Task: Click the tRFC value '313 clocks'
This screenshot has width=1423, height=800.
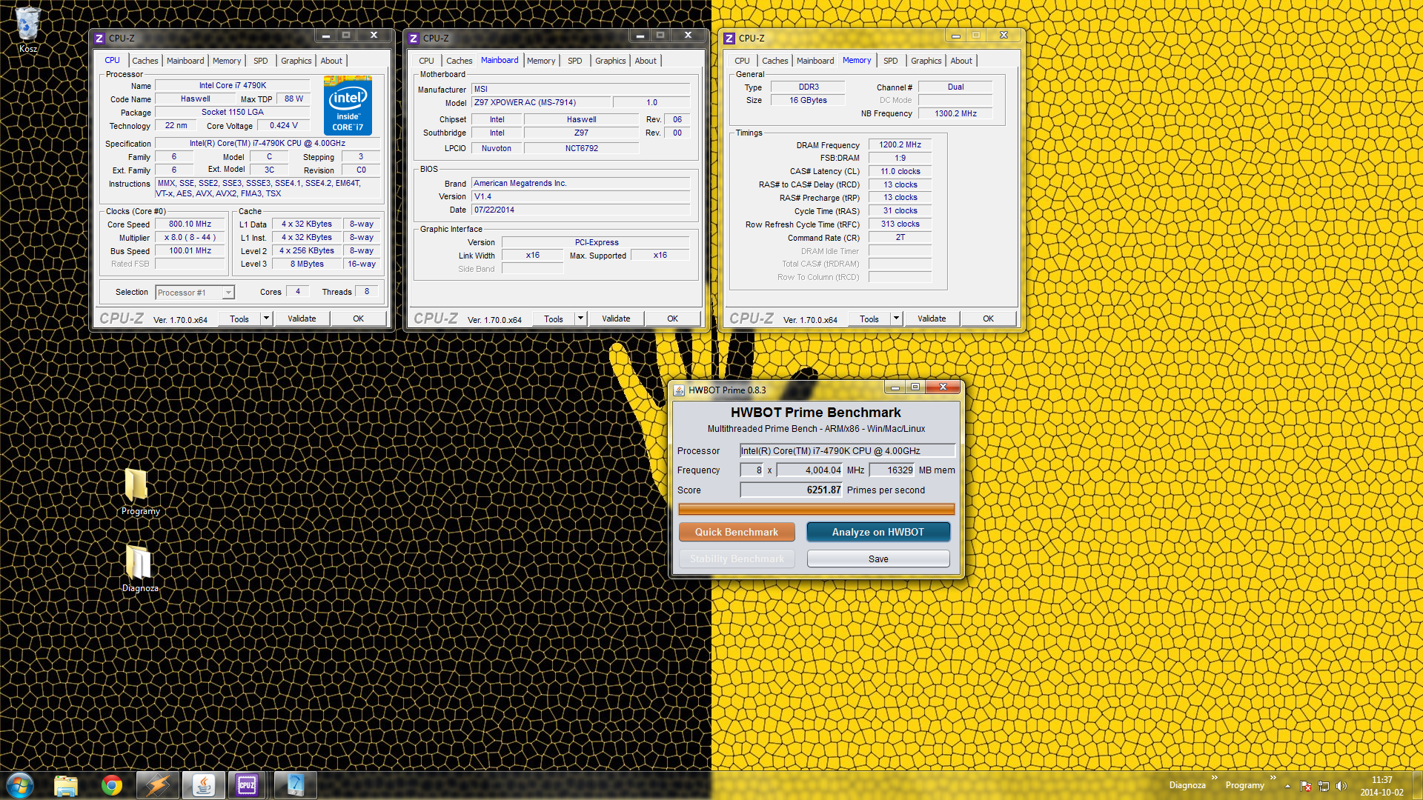Action: coord(900,224)
